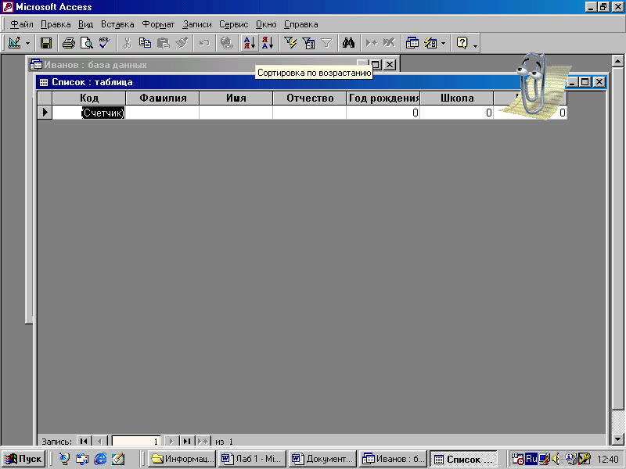The image size is (626, 469).
Task: Switch to Информац... taskbar folder
Action: coord(182,459)
